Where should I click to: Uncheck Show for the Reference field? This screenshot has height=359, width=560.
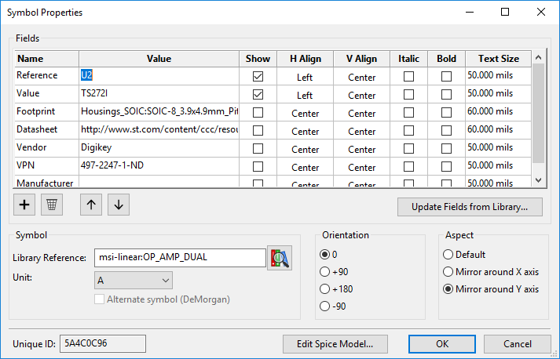click(x=258, y=77)
